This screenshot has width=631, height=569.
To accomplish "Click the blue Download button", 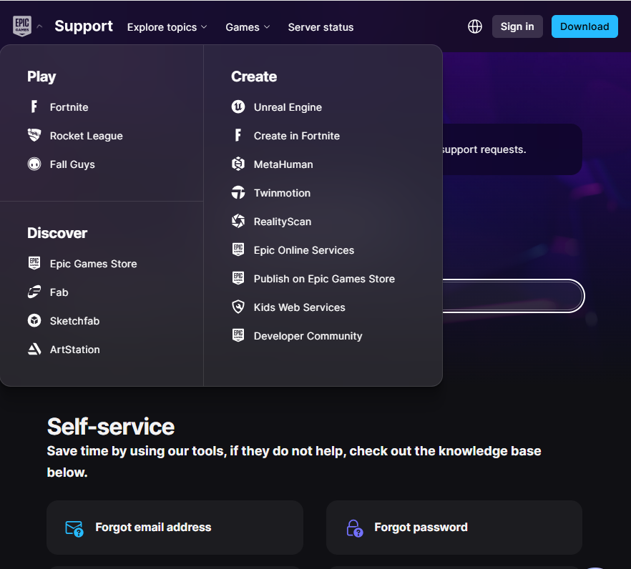I will click(584, 26).
